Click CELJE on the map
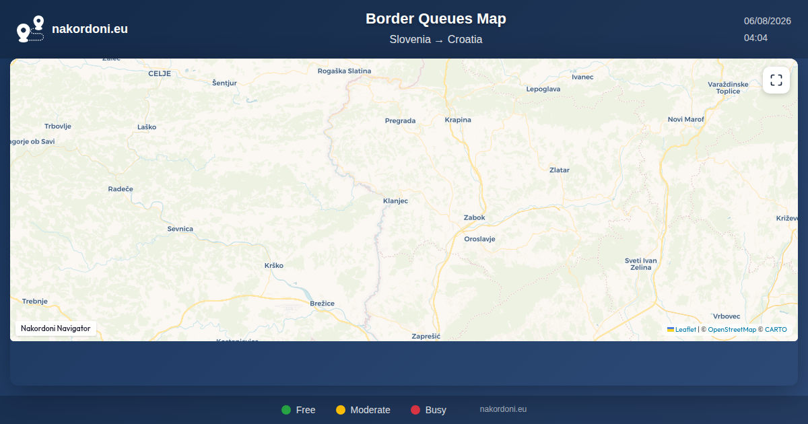This screenshot has width=808, height=424. tap(160, 73)
